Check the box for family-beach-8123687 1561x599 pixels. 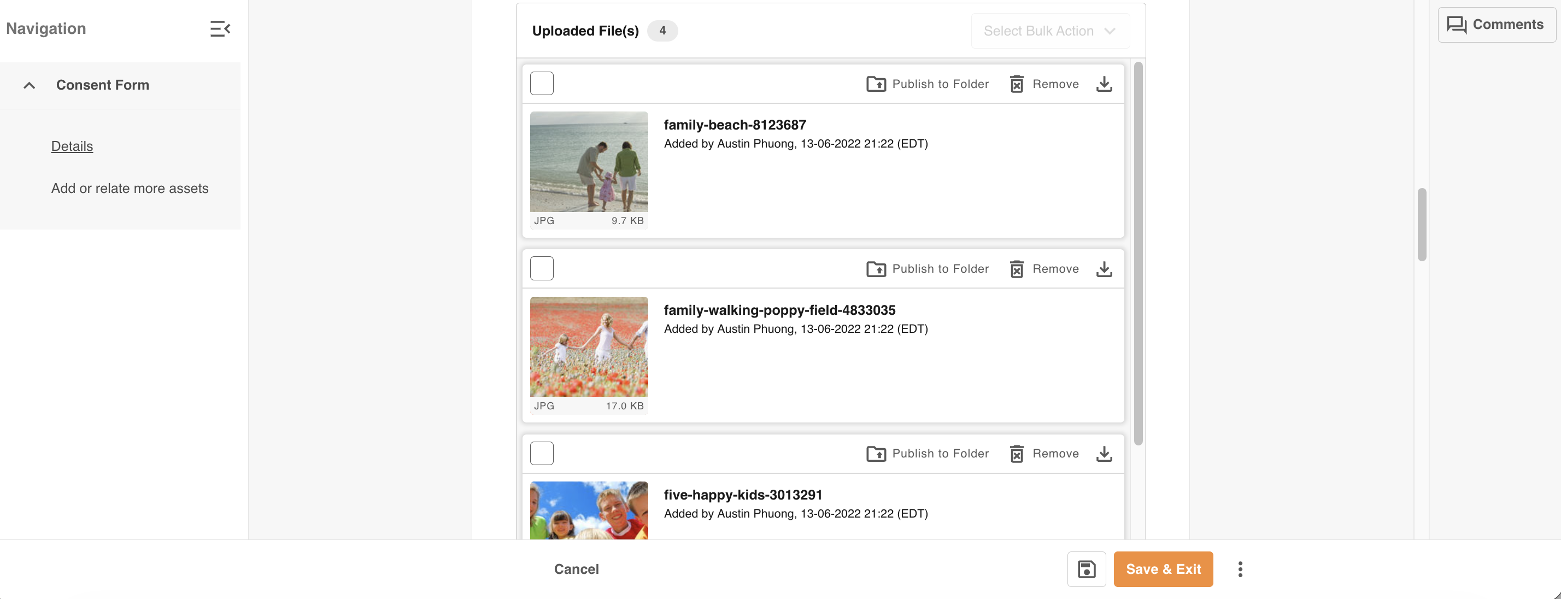pyautogui.click(x=542, y=84)
